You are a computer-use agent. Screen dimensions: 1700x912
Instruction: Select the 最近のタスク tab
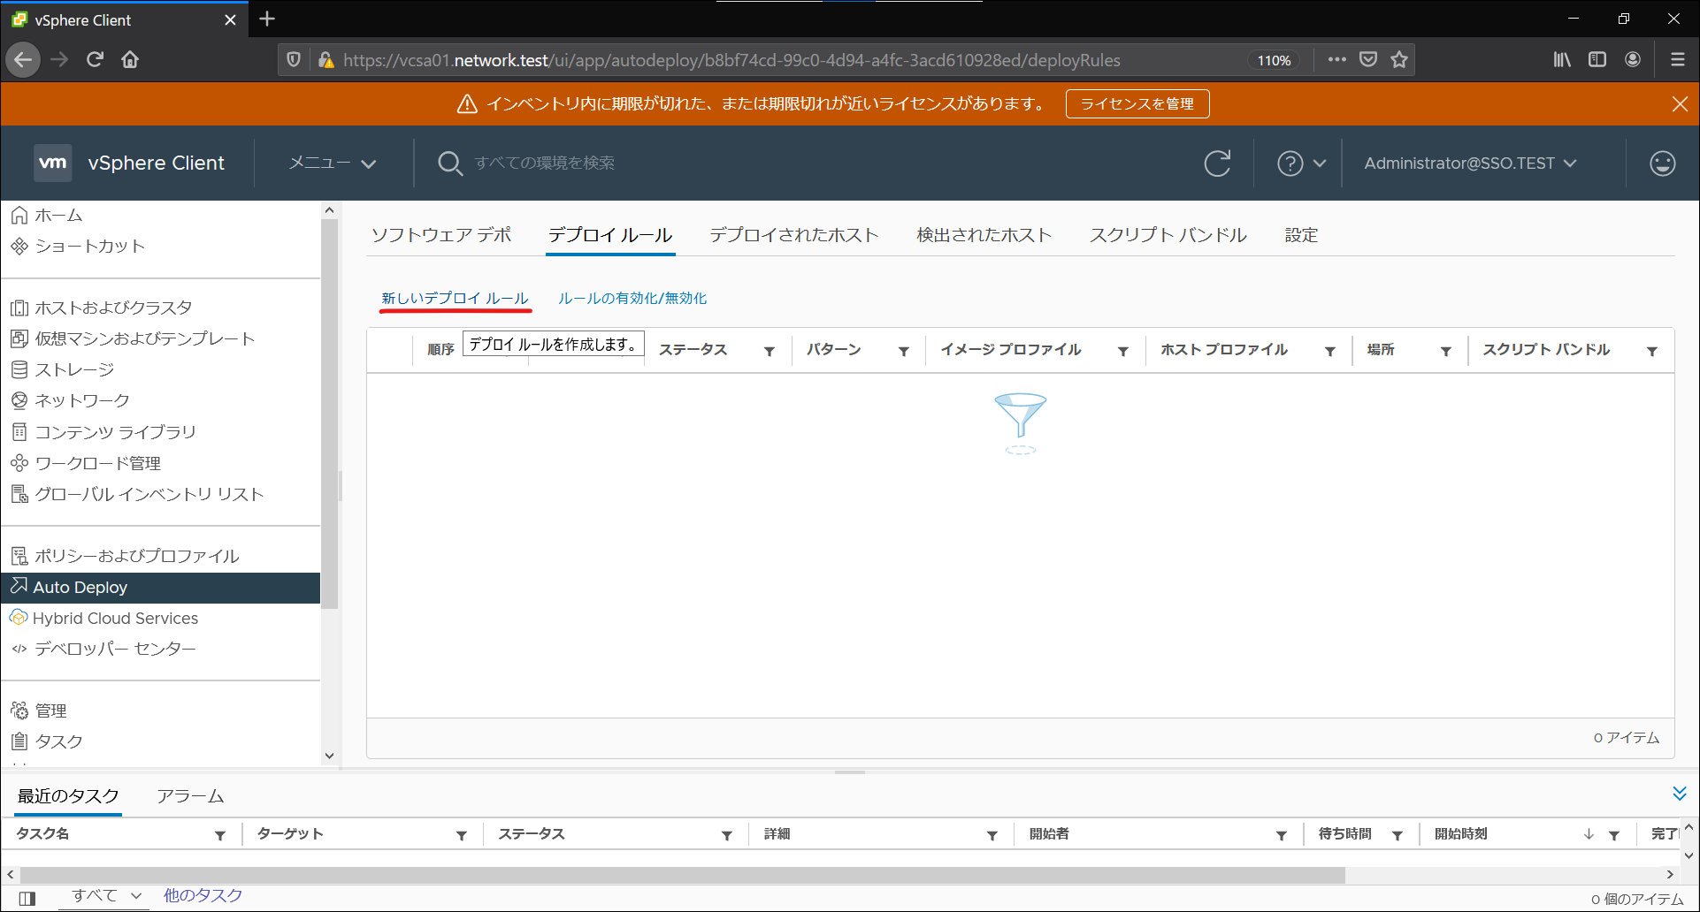point(68,796)
